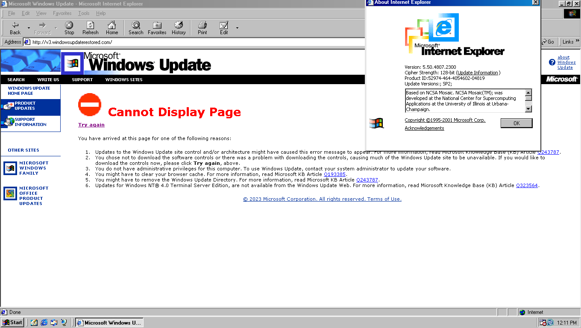Click the about Windows Update link

(566, 62)
